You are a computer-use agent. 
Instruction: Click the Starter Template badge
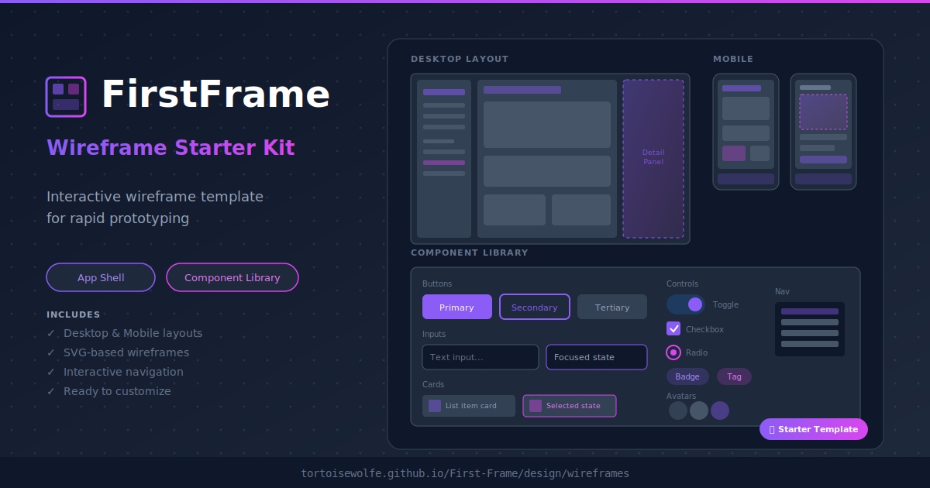814,429
